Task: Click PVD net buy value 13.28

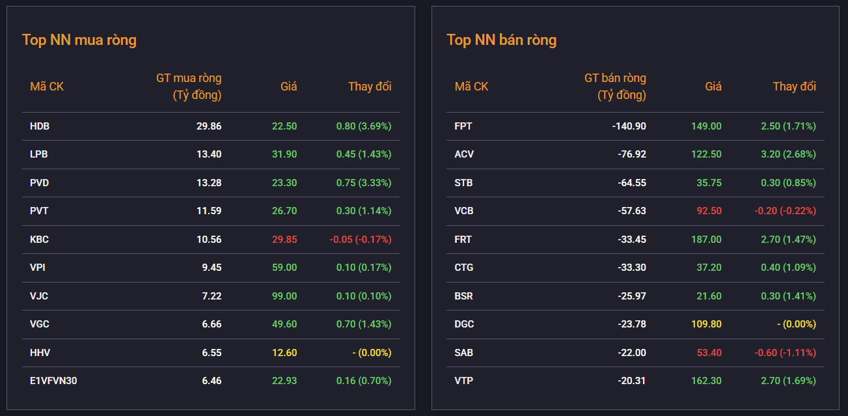Action: pos(209,183)
